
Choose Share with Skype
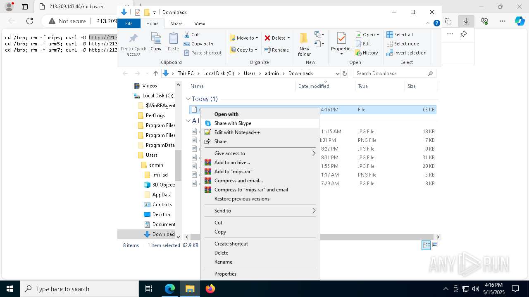pos(260,123)
